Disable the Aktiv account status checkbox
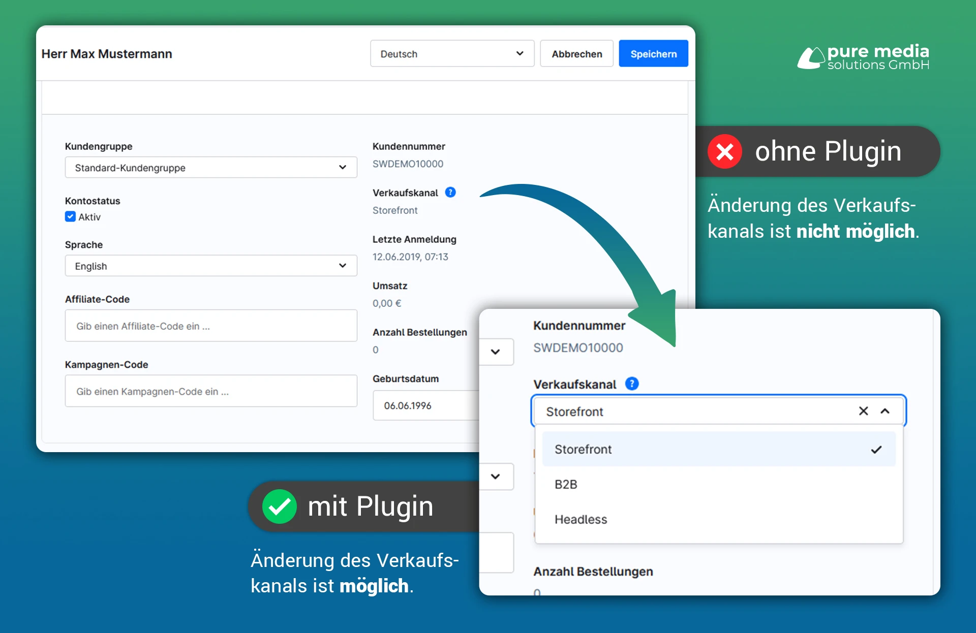This screenshot has height=633, width=976. (70, 216)
